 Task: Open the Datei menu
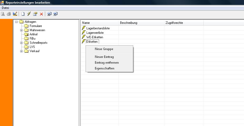pyautogui.click(x=6, y=8)
